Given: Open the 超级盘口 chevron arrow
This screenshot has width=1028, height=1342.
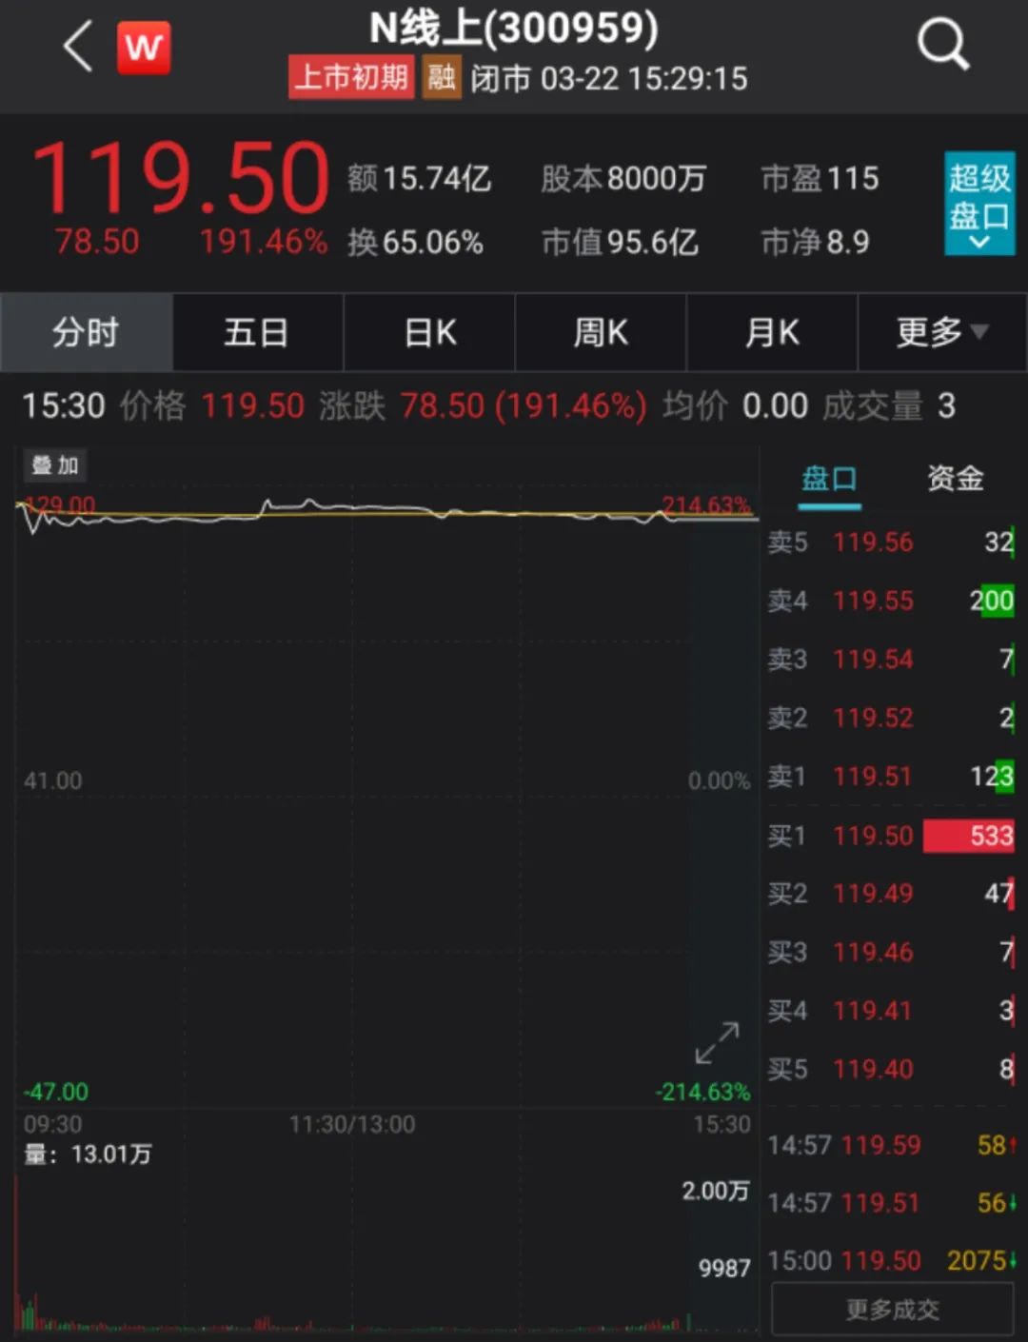Looking at the screenshot, I should 979,243.
